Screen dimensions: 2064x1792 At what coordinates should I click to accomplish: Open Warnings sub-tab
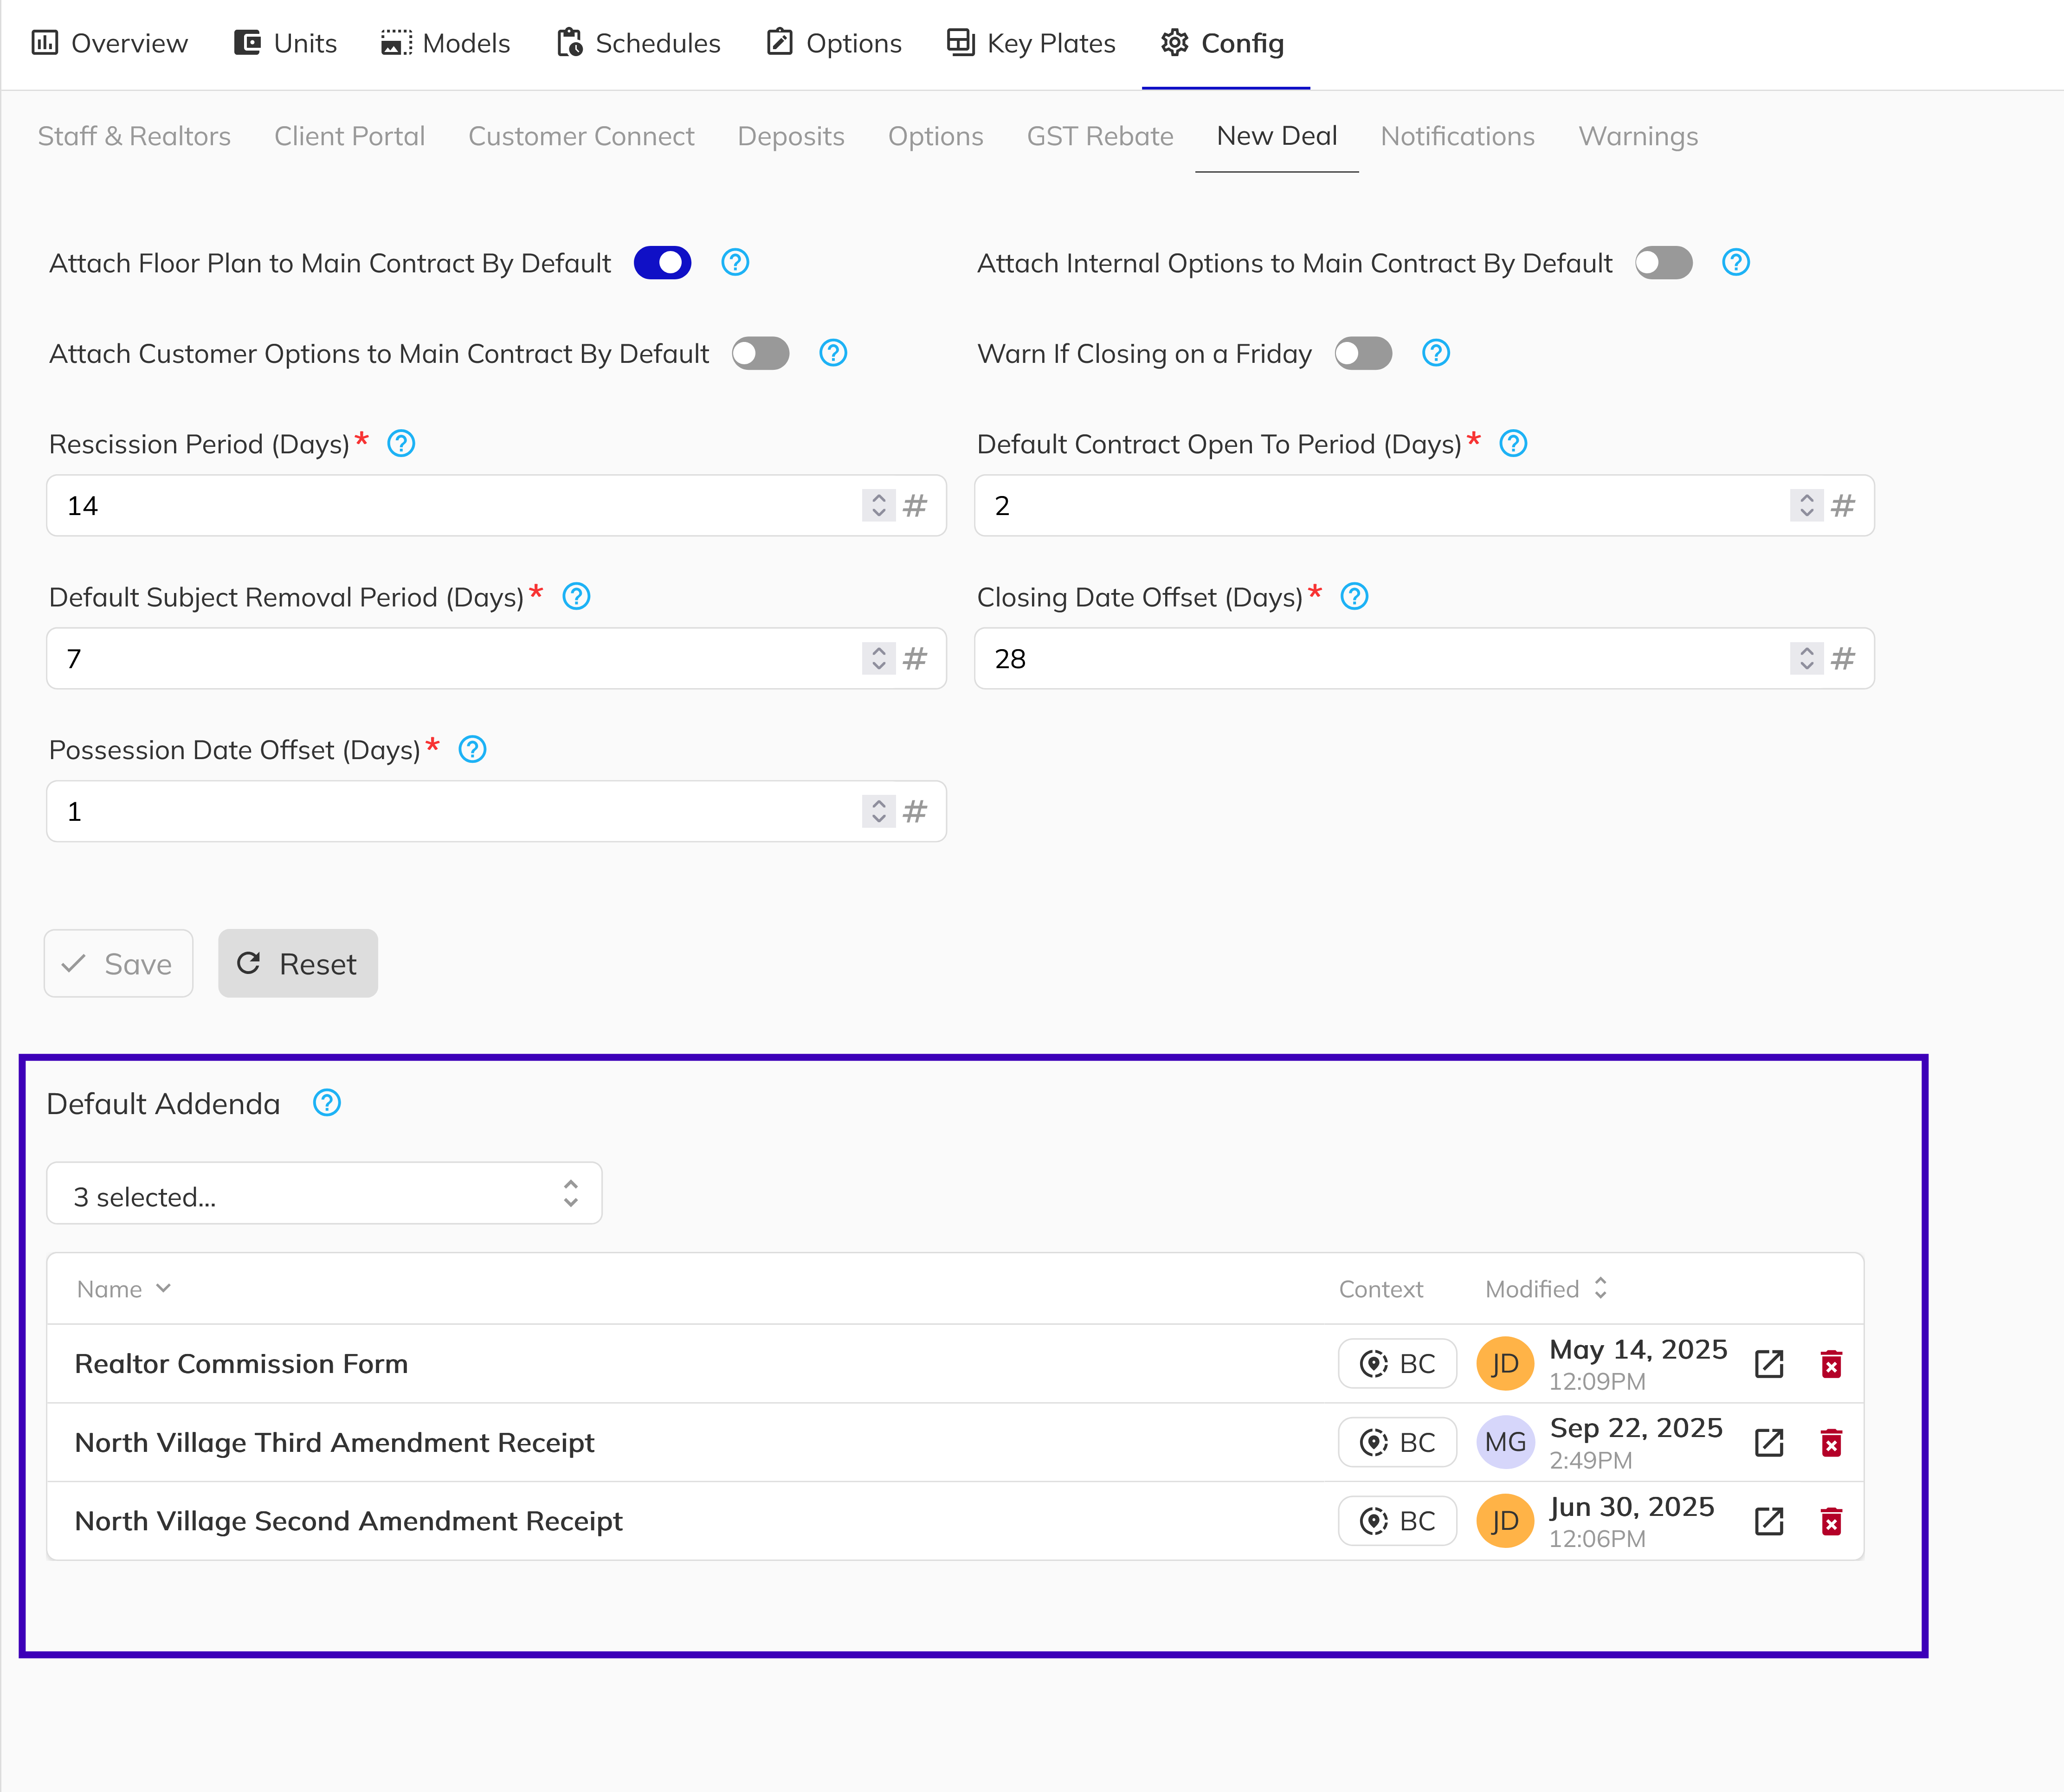pos(1638,136)
